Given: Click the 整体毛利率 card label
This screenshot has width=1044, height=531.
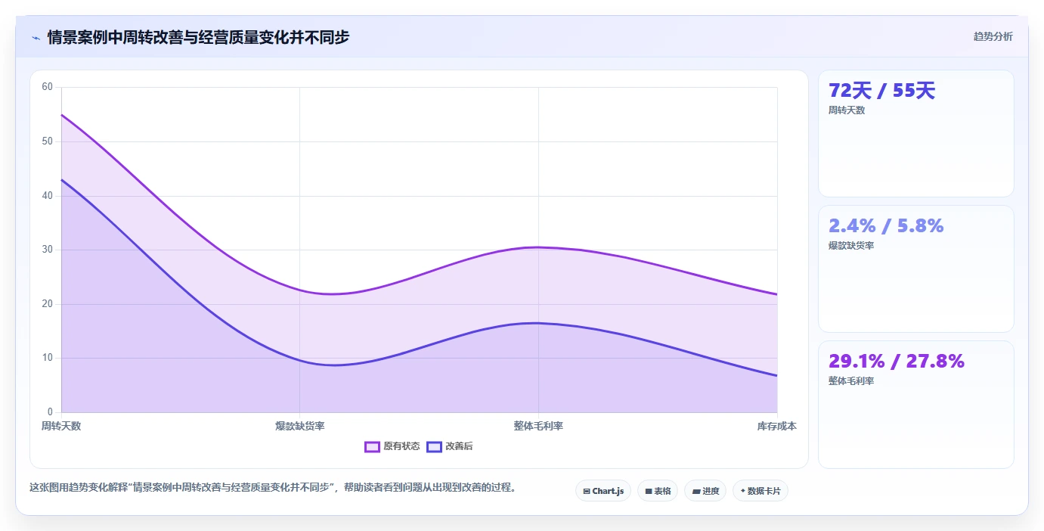Looking at the screenshot, I should click(x=851, y=381).
